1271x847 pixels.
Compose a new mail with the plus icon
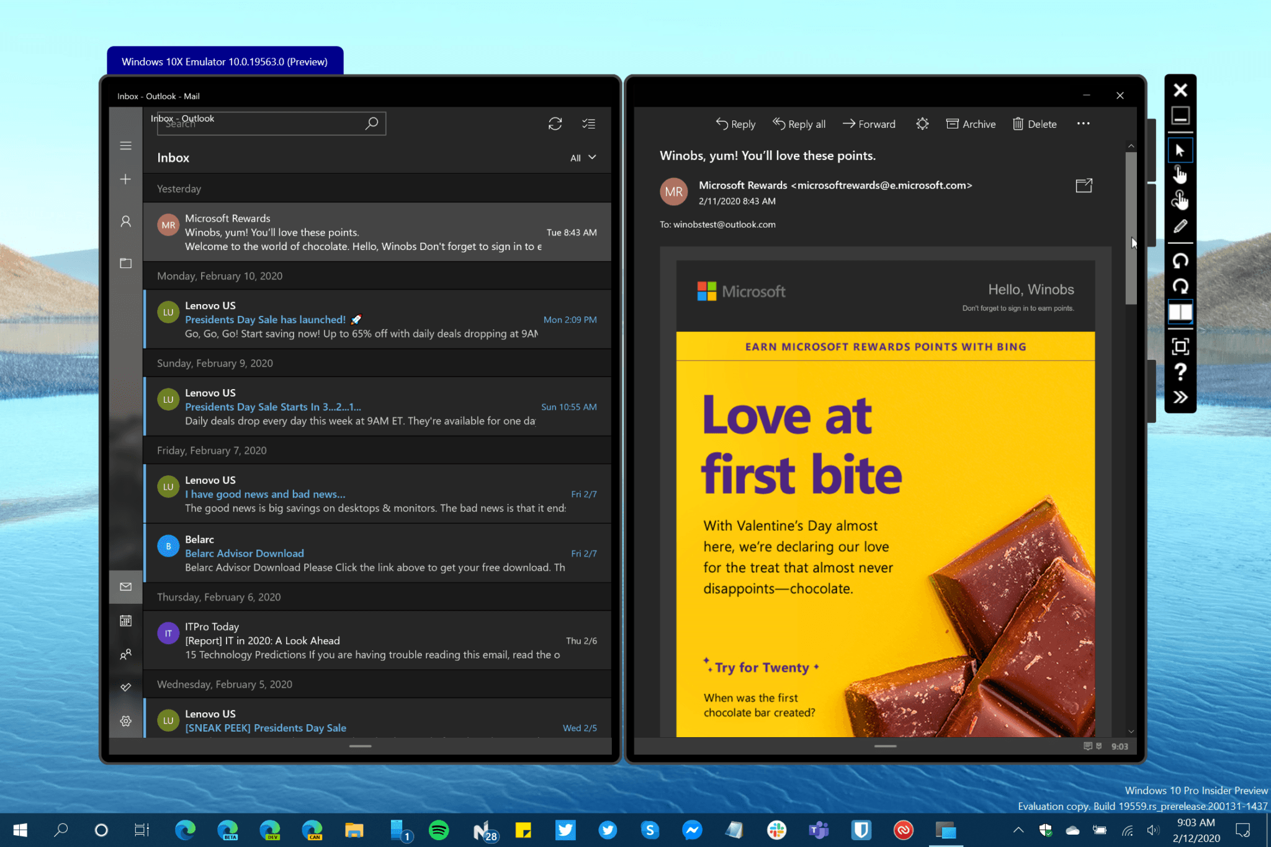coord(126,179)
